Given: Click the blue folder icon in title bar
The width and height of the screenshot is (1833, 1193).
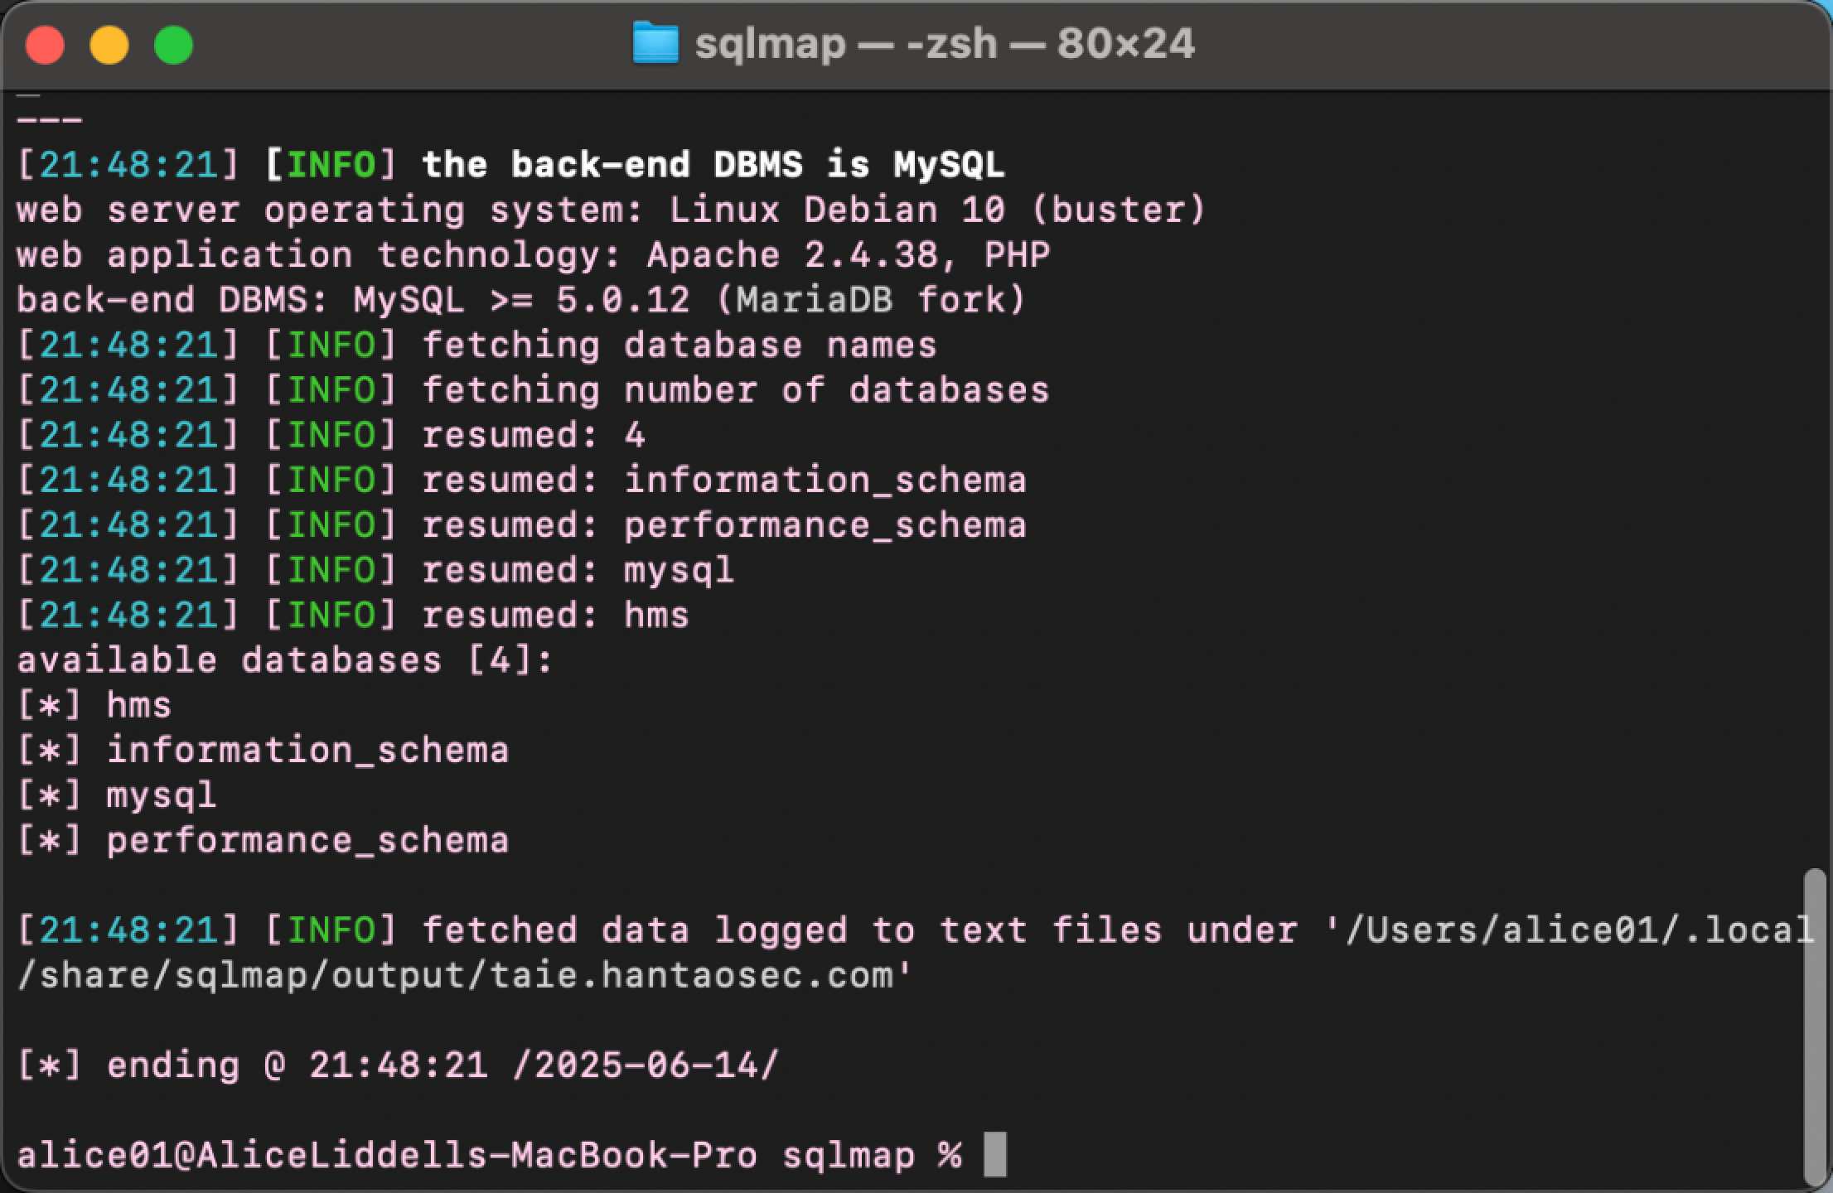Looking at the screenshot, I should 655,43.
